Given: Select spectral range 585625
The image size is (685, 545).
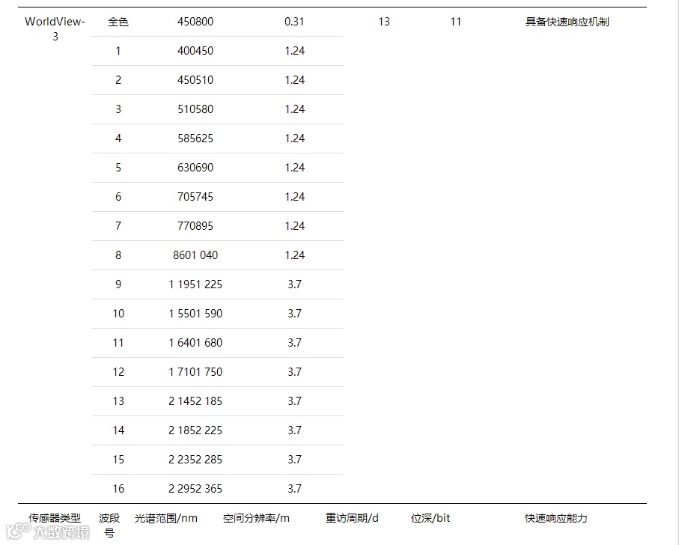Looking at the screenshot, I should [195, 138].
